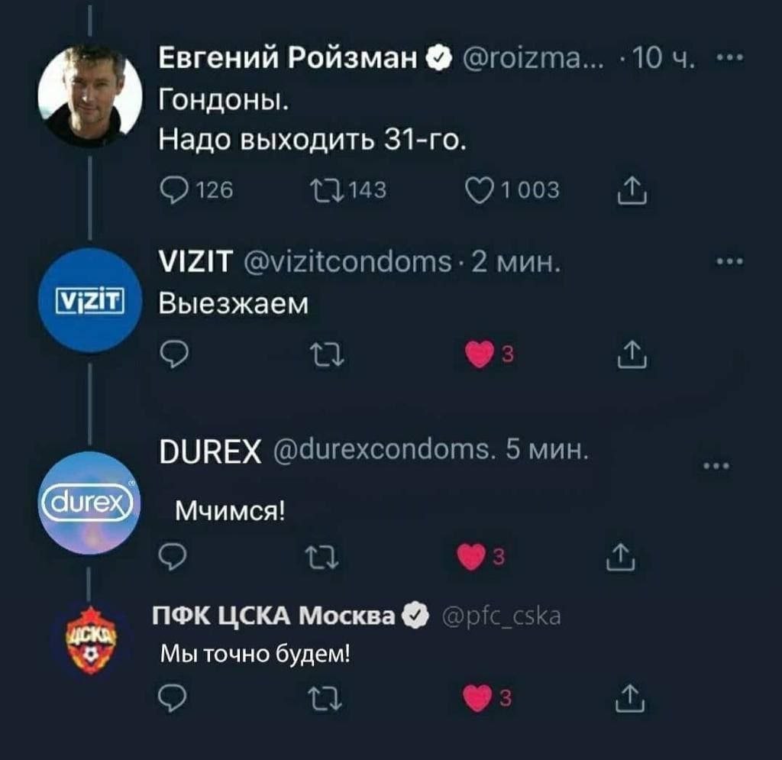View the durex profile picture
The height and width of the screenshot is (760, 782).
click(x=89, y=503)
